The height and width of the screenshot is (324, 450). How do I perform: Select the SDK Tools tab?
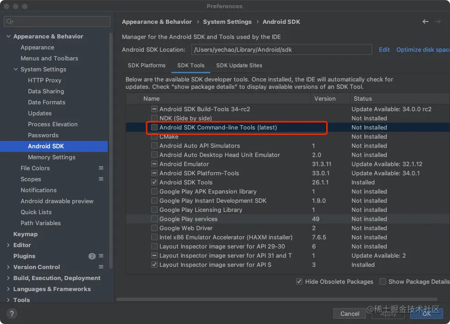(x=191, y=65)
